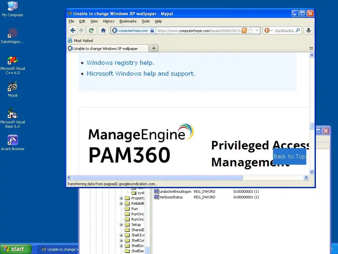
Task: Go back using the browser Back arrow
Action: pos(73,30)
